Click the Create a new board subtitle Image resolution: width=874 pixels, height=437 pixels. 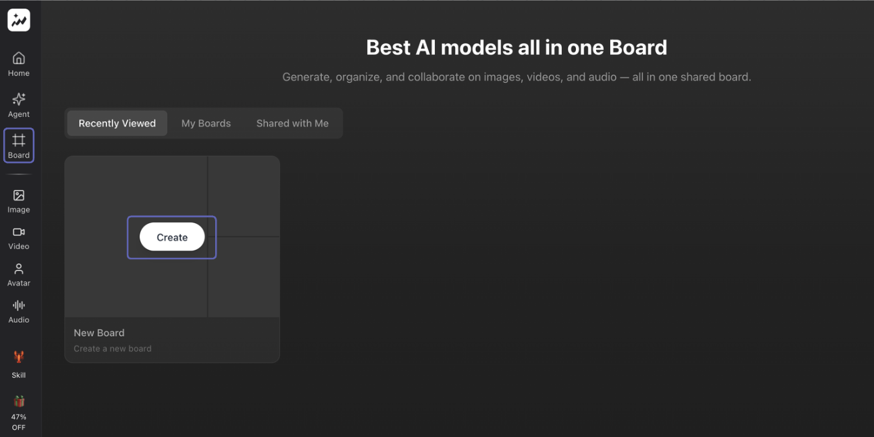[x=112, y=348]
